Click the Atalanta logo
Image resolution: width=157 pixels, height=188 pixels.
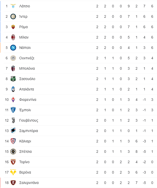[13, 89]
